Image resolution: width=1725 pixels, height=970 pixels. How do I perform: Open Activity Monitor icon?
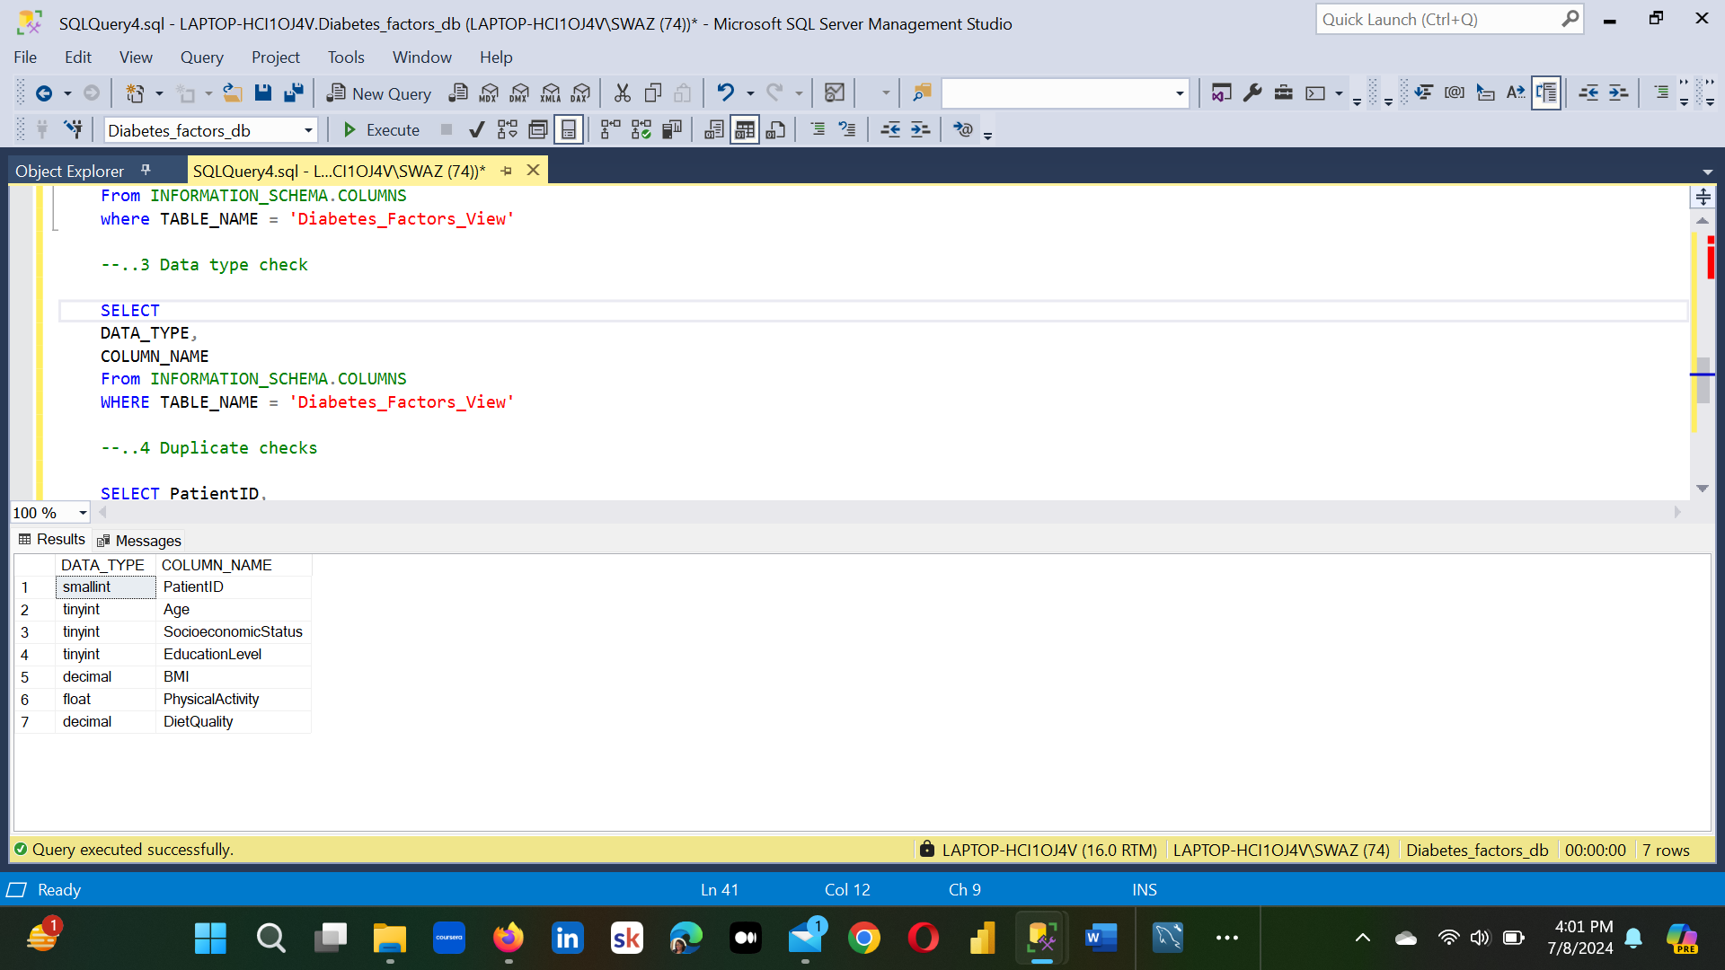(x=835, y=93)
